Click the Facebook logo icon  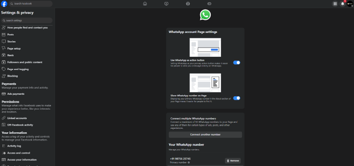[4, 4]
